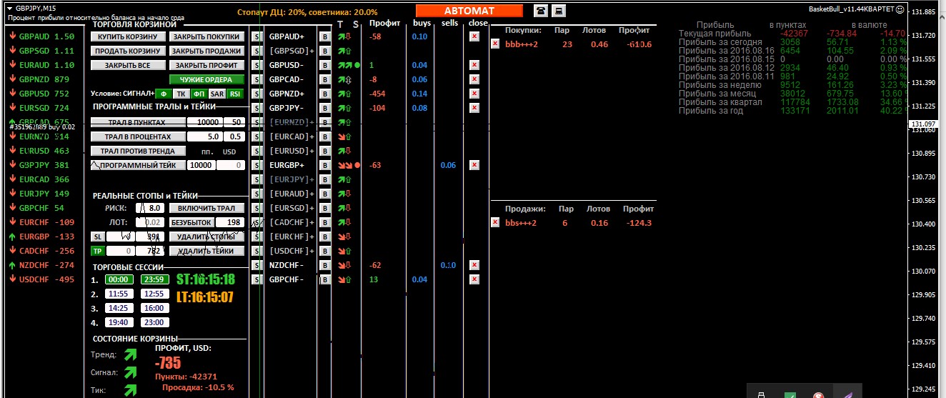This screenshot has height=398, width=946.
Task: Toggle the TP take-profit switch
Action: [96, 251]
